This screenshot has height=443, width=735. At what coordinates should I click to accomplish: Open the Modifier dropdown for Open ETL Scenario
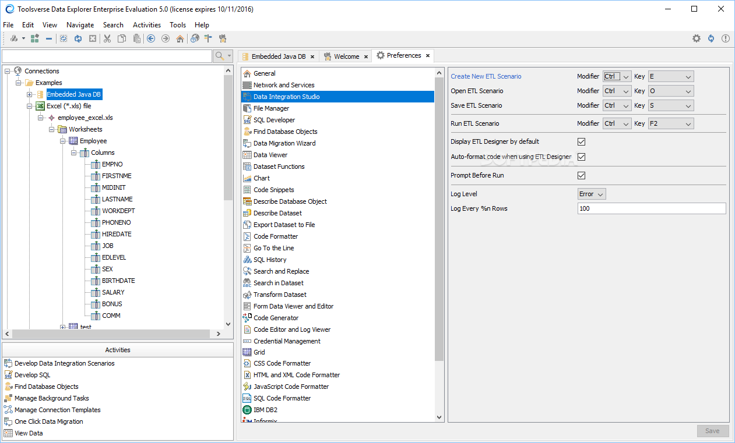coord(617,91)
